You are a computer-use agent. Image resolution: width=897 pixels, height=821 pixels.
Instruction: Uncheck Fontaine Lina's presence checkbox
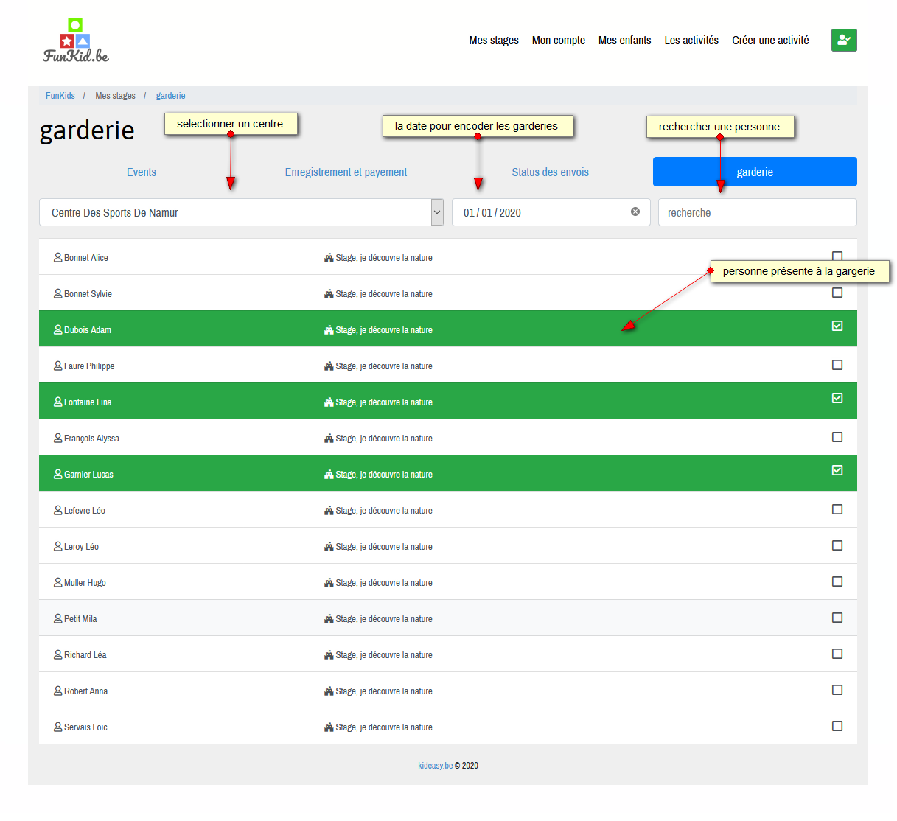click(837, 398)
